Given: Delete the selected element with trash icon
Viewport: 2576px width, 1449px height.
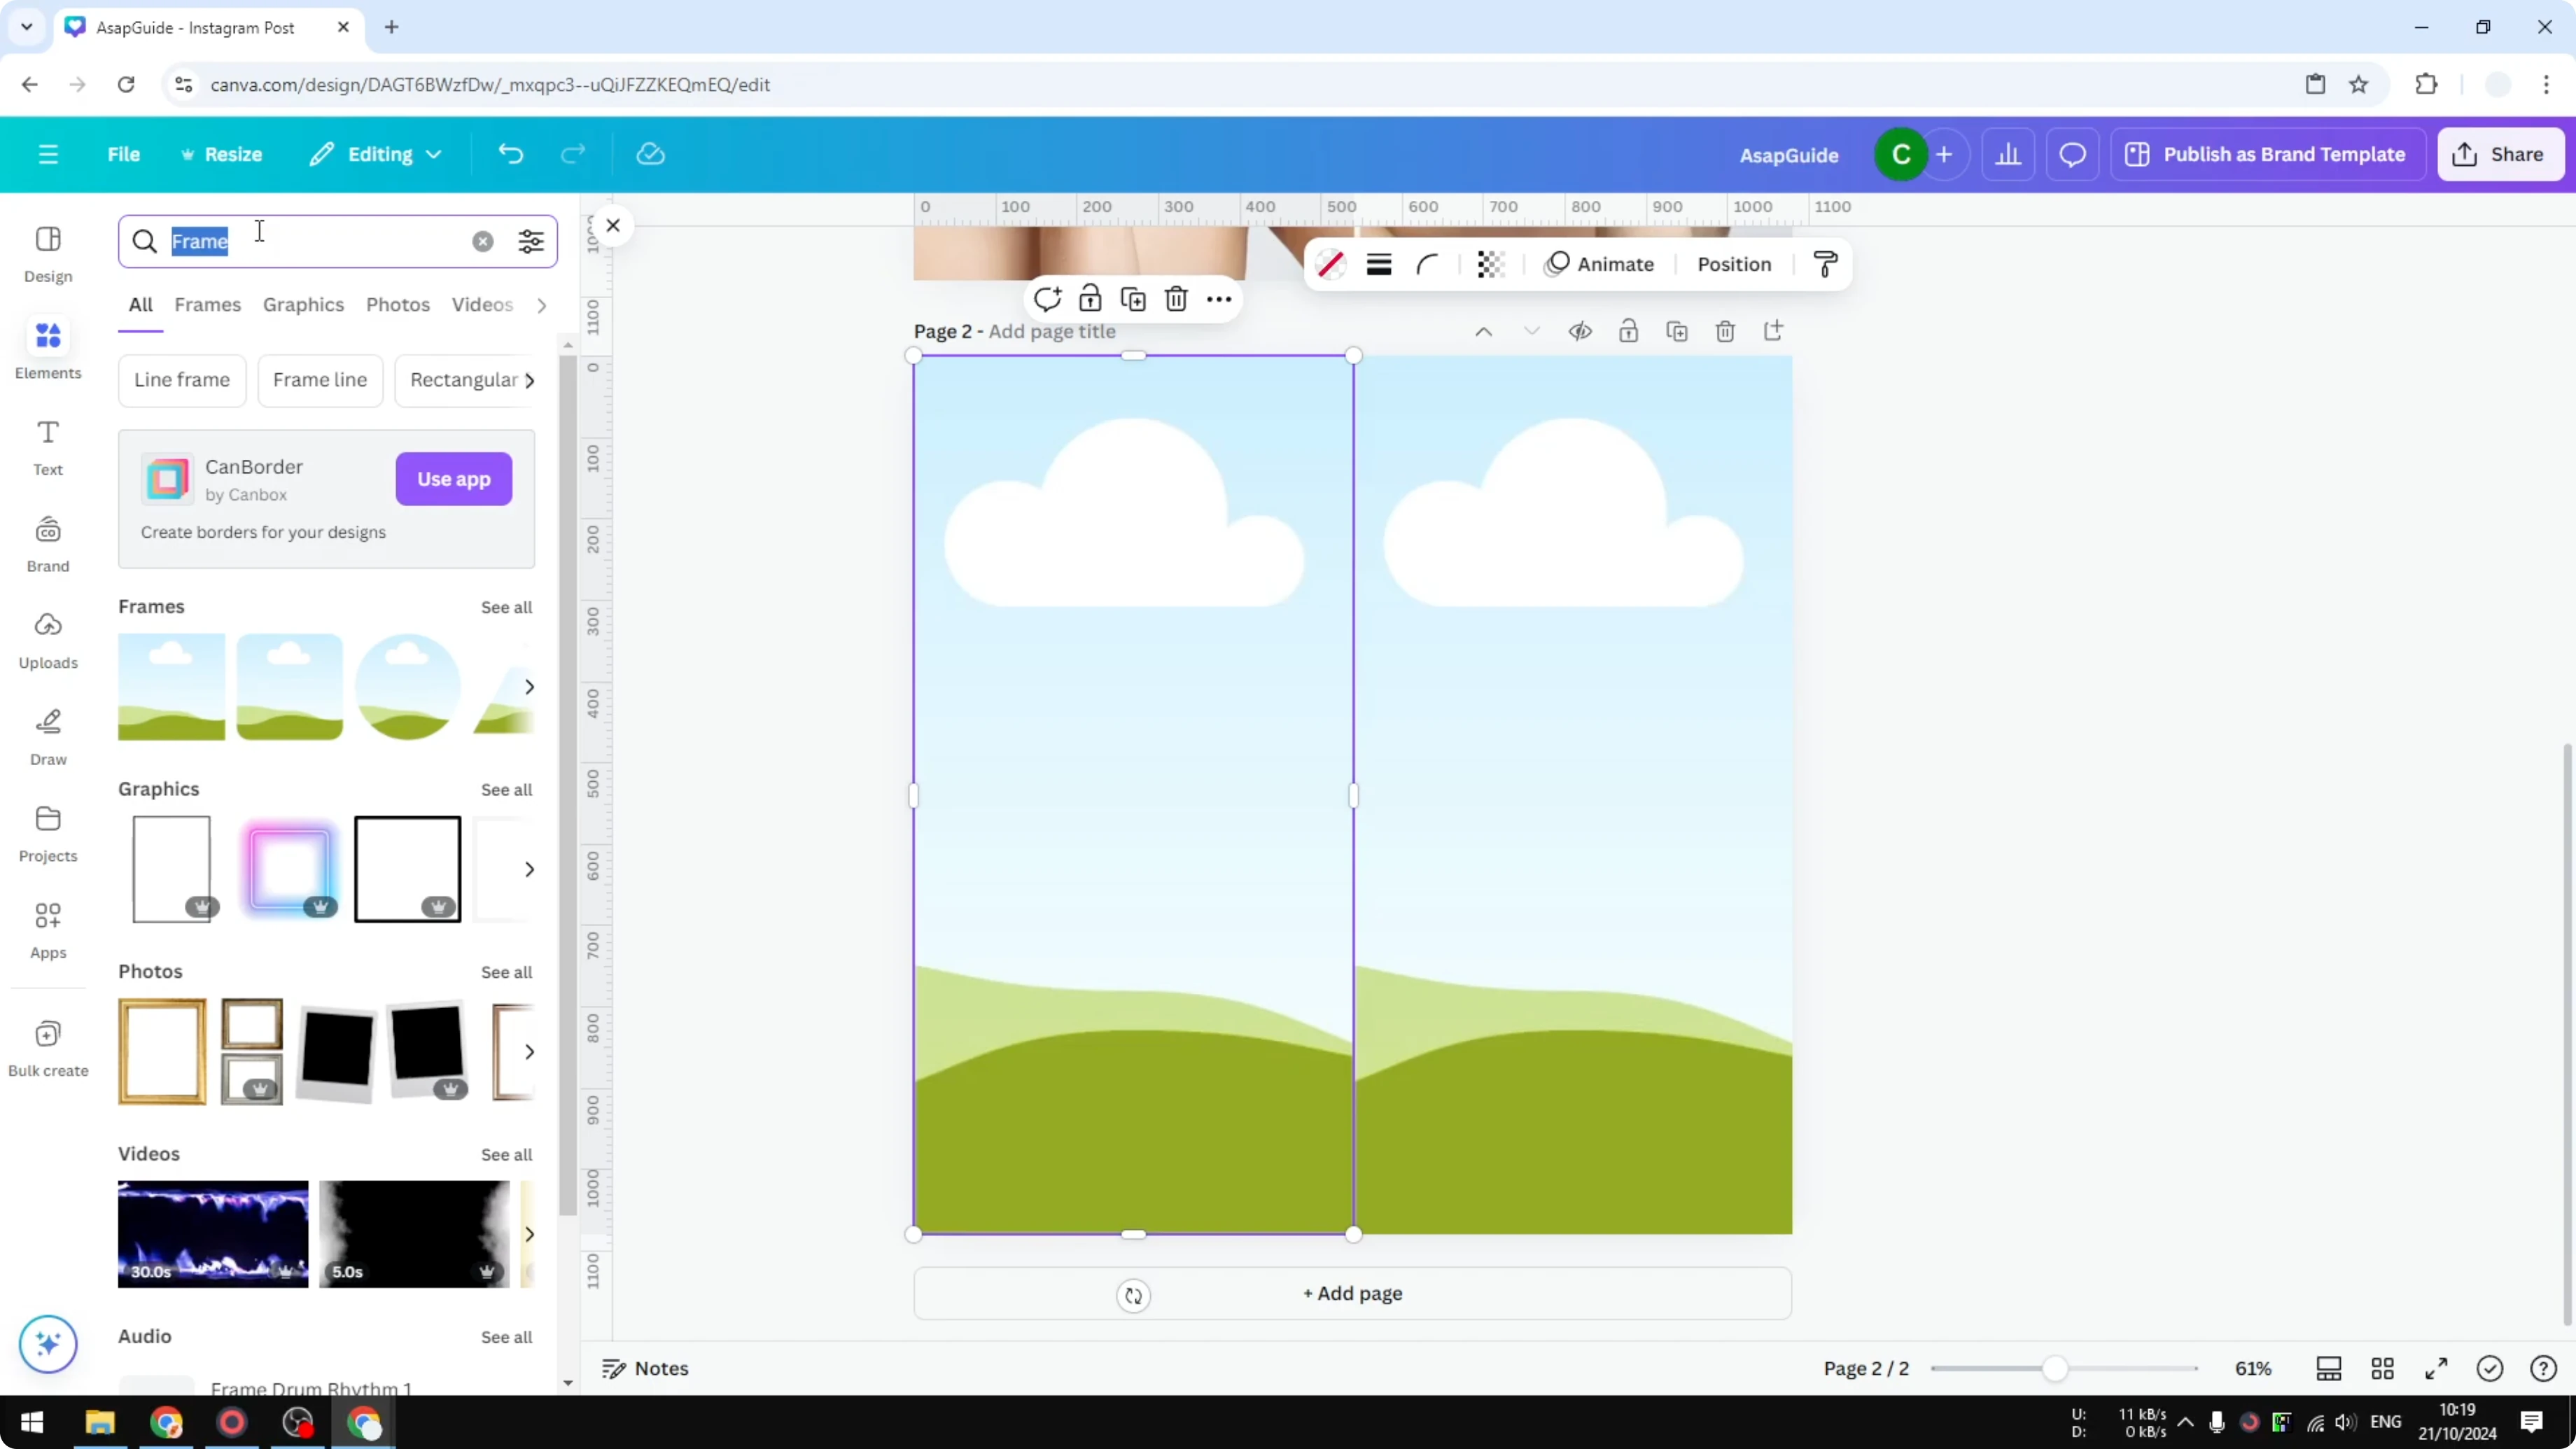Looking at the screenshot, I should coord(1175,298).
